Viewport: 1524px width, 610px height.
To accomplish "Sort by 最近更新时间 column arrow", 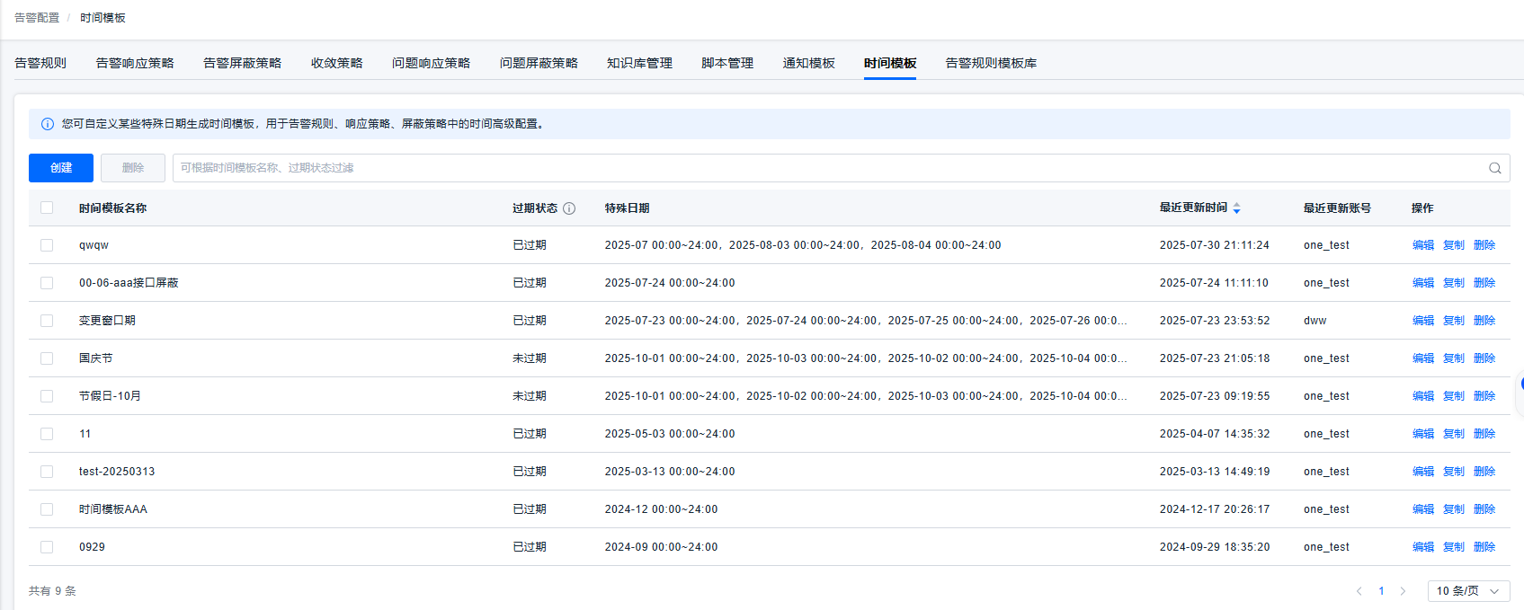I will [1236, 208].
